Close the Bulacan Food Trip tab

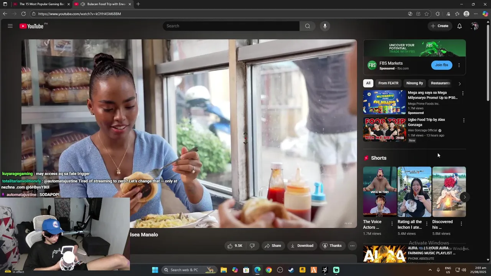point(130,4)
